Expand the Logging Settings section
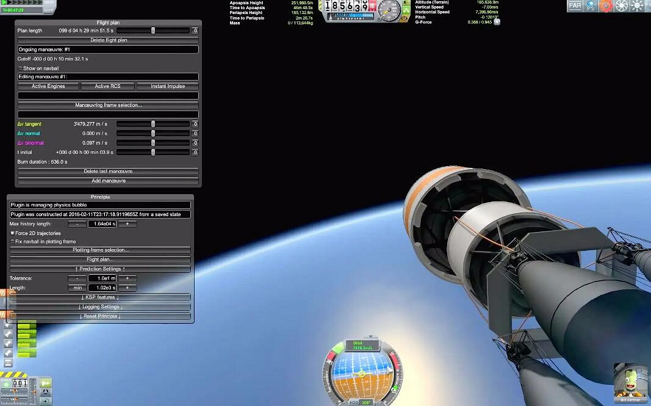Viewport: 651px width, 406px height. tap(101, 306)
